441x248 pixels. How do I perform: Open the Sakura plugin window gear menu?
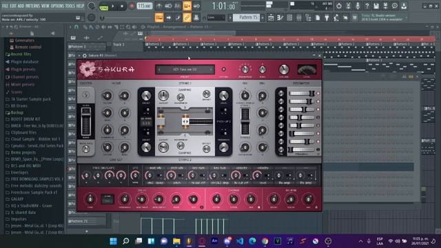point(84,56)
